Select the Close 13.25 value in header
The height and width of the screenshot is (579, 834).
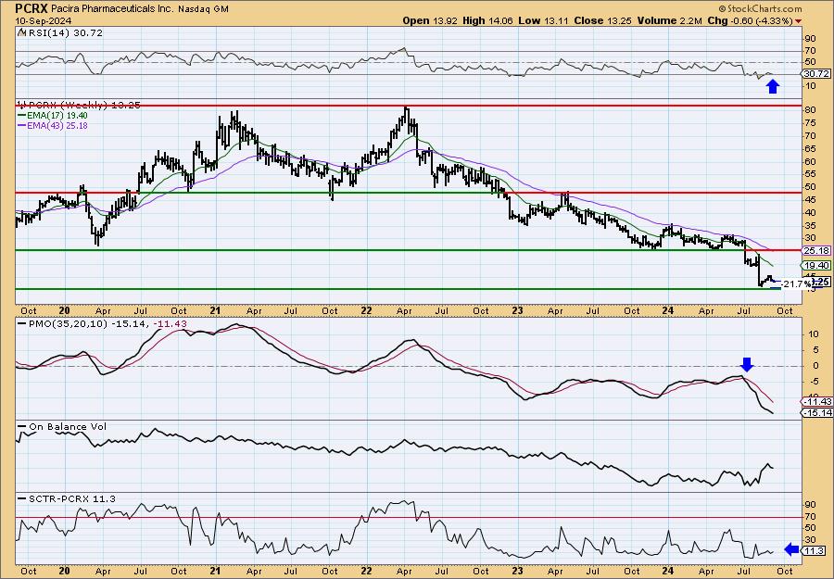[x=603, y=20]
